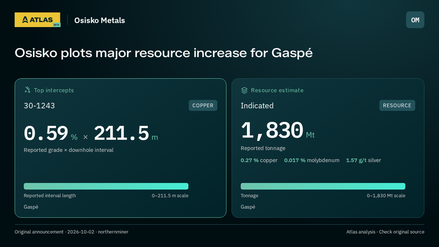439x247 pixels.
Task: Click the original announcement northernminer footer
Action: pyautogui.click(x=71, y=232)
